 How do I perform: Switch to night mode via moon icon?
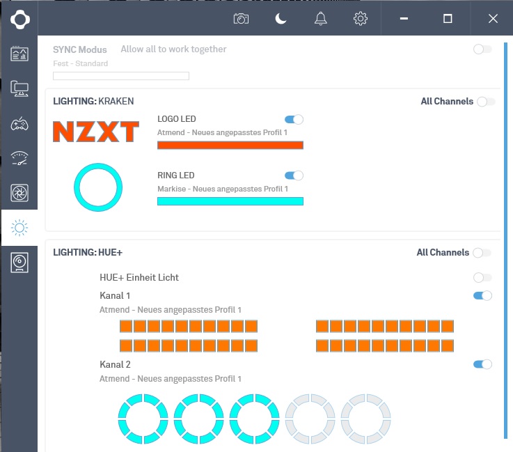281,19
